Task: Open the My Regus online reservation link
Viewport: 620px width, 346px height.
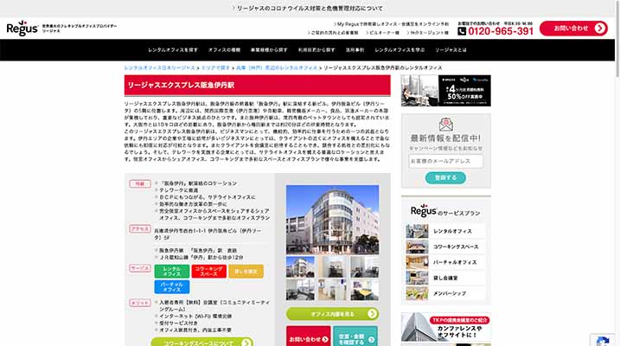Action: click(x=391, y=24)
